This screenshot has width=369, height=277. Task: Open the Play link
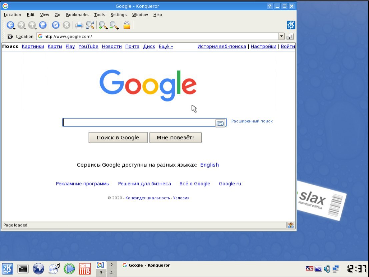pyautogui.click(x=70, y=47)
